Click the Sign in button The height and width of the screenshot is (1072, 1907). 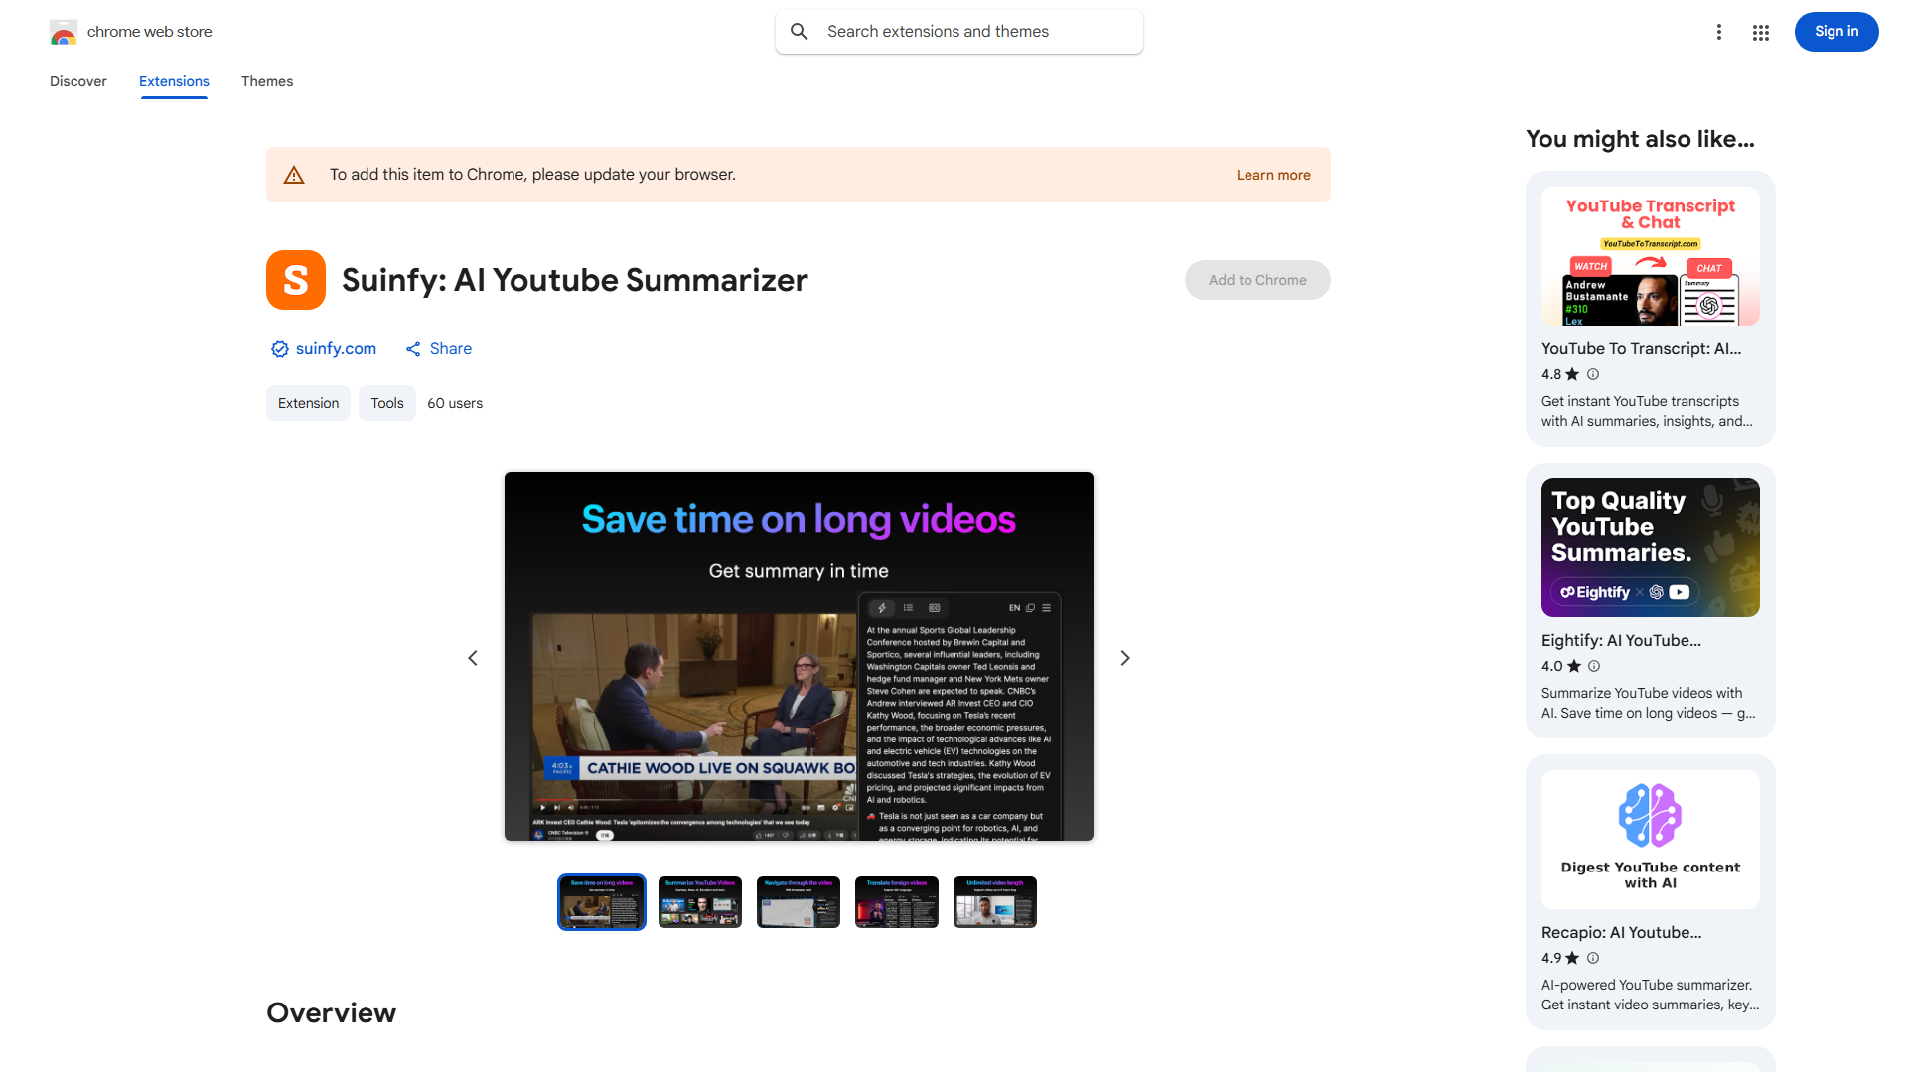click(x=1835, y=32)
